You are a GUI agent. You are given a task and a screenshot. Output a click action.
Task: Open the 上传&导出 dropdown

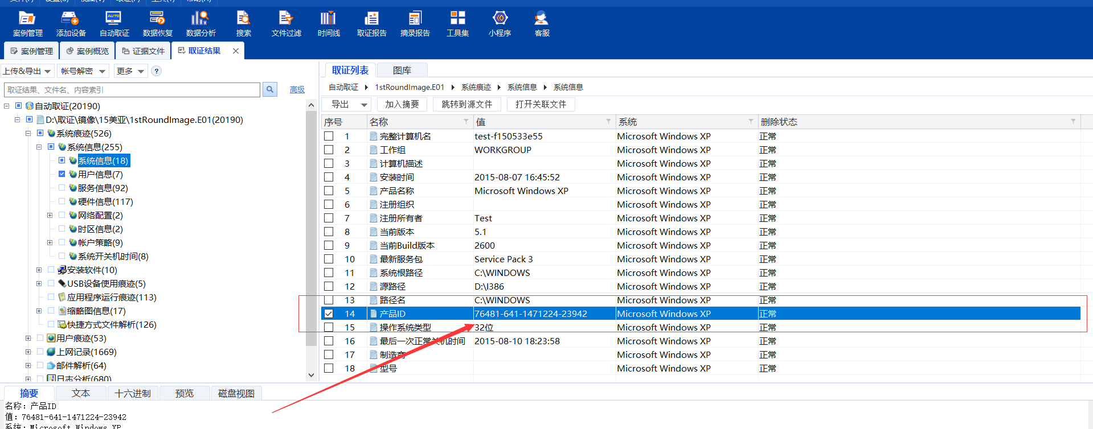(27, 71)
